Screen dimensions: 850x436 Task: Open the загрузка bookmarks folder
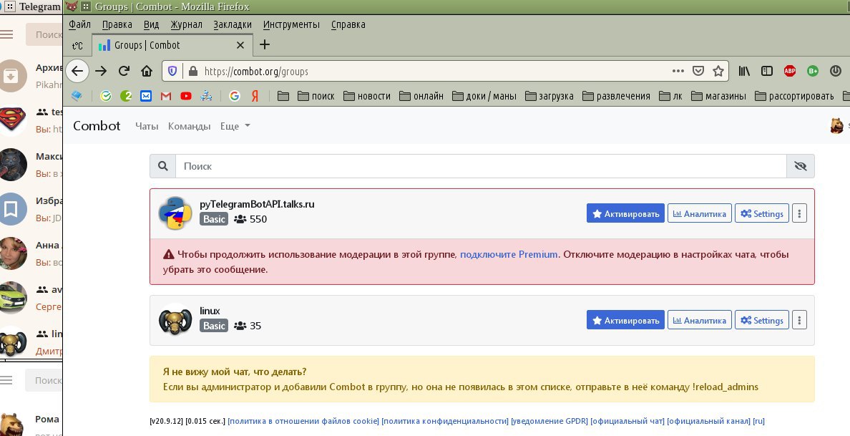(x=549, y=96)
